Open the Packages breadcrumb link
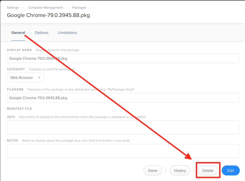 [79, 7]
